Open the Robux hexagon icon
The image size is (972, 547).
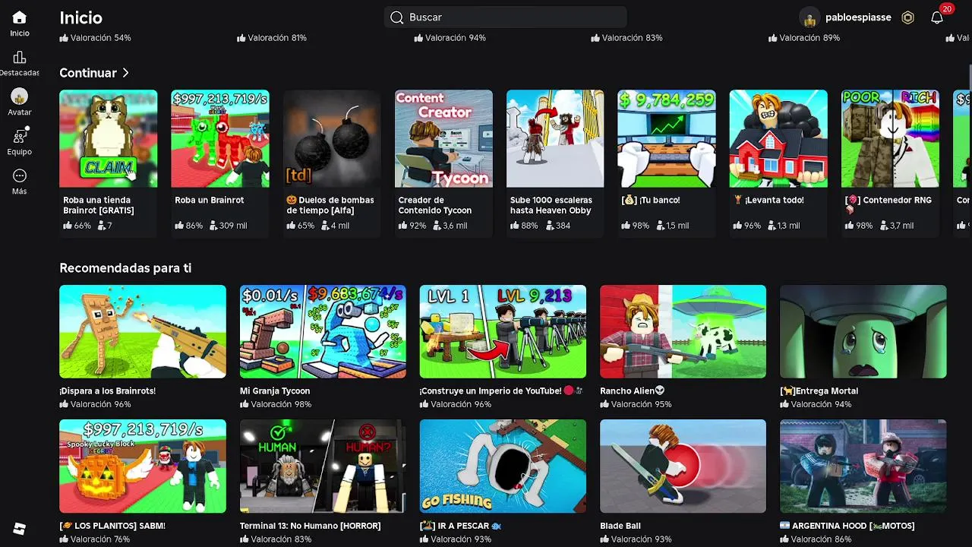[x=907, y=17]
